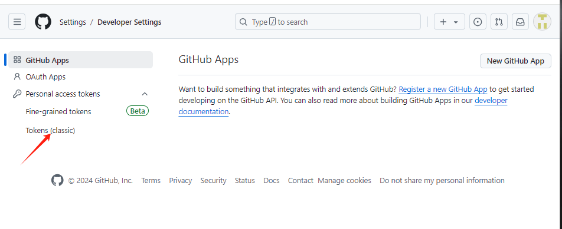Open the Security footer link

click(x=213, y=180)
